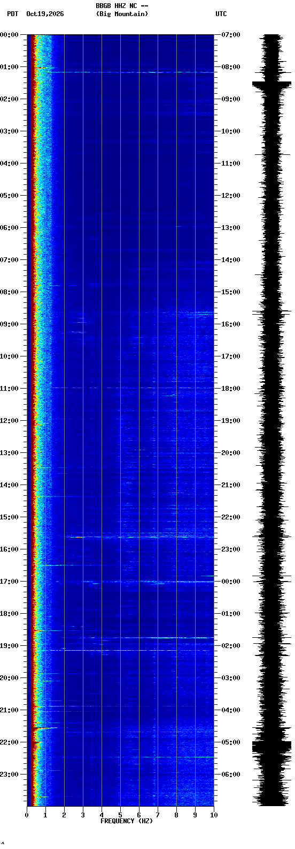Pick the '7' tick on the frequency axis
The width and height of the screenshot is (295, 849).
158,815
